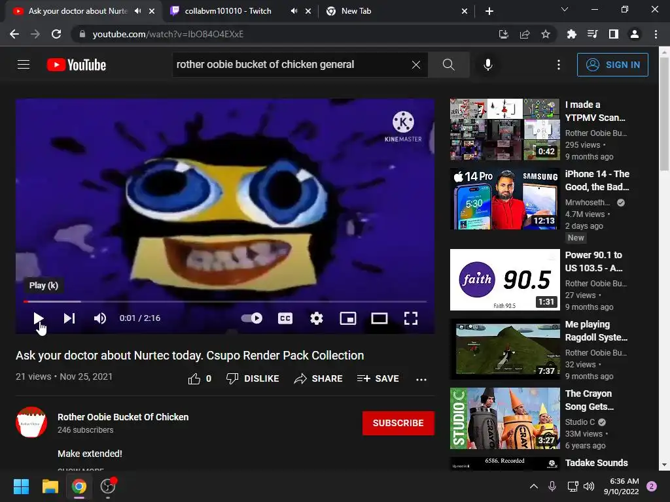Click the address bar URL
Screen dimensions: 670x502
click(x=168, y=34)
